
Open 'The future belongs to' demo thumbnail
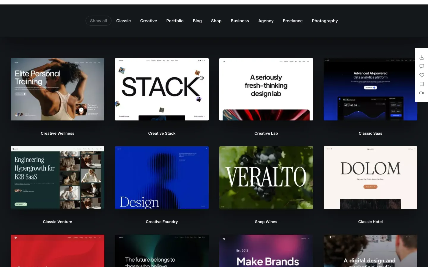pos(162,251)
